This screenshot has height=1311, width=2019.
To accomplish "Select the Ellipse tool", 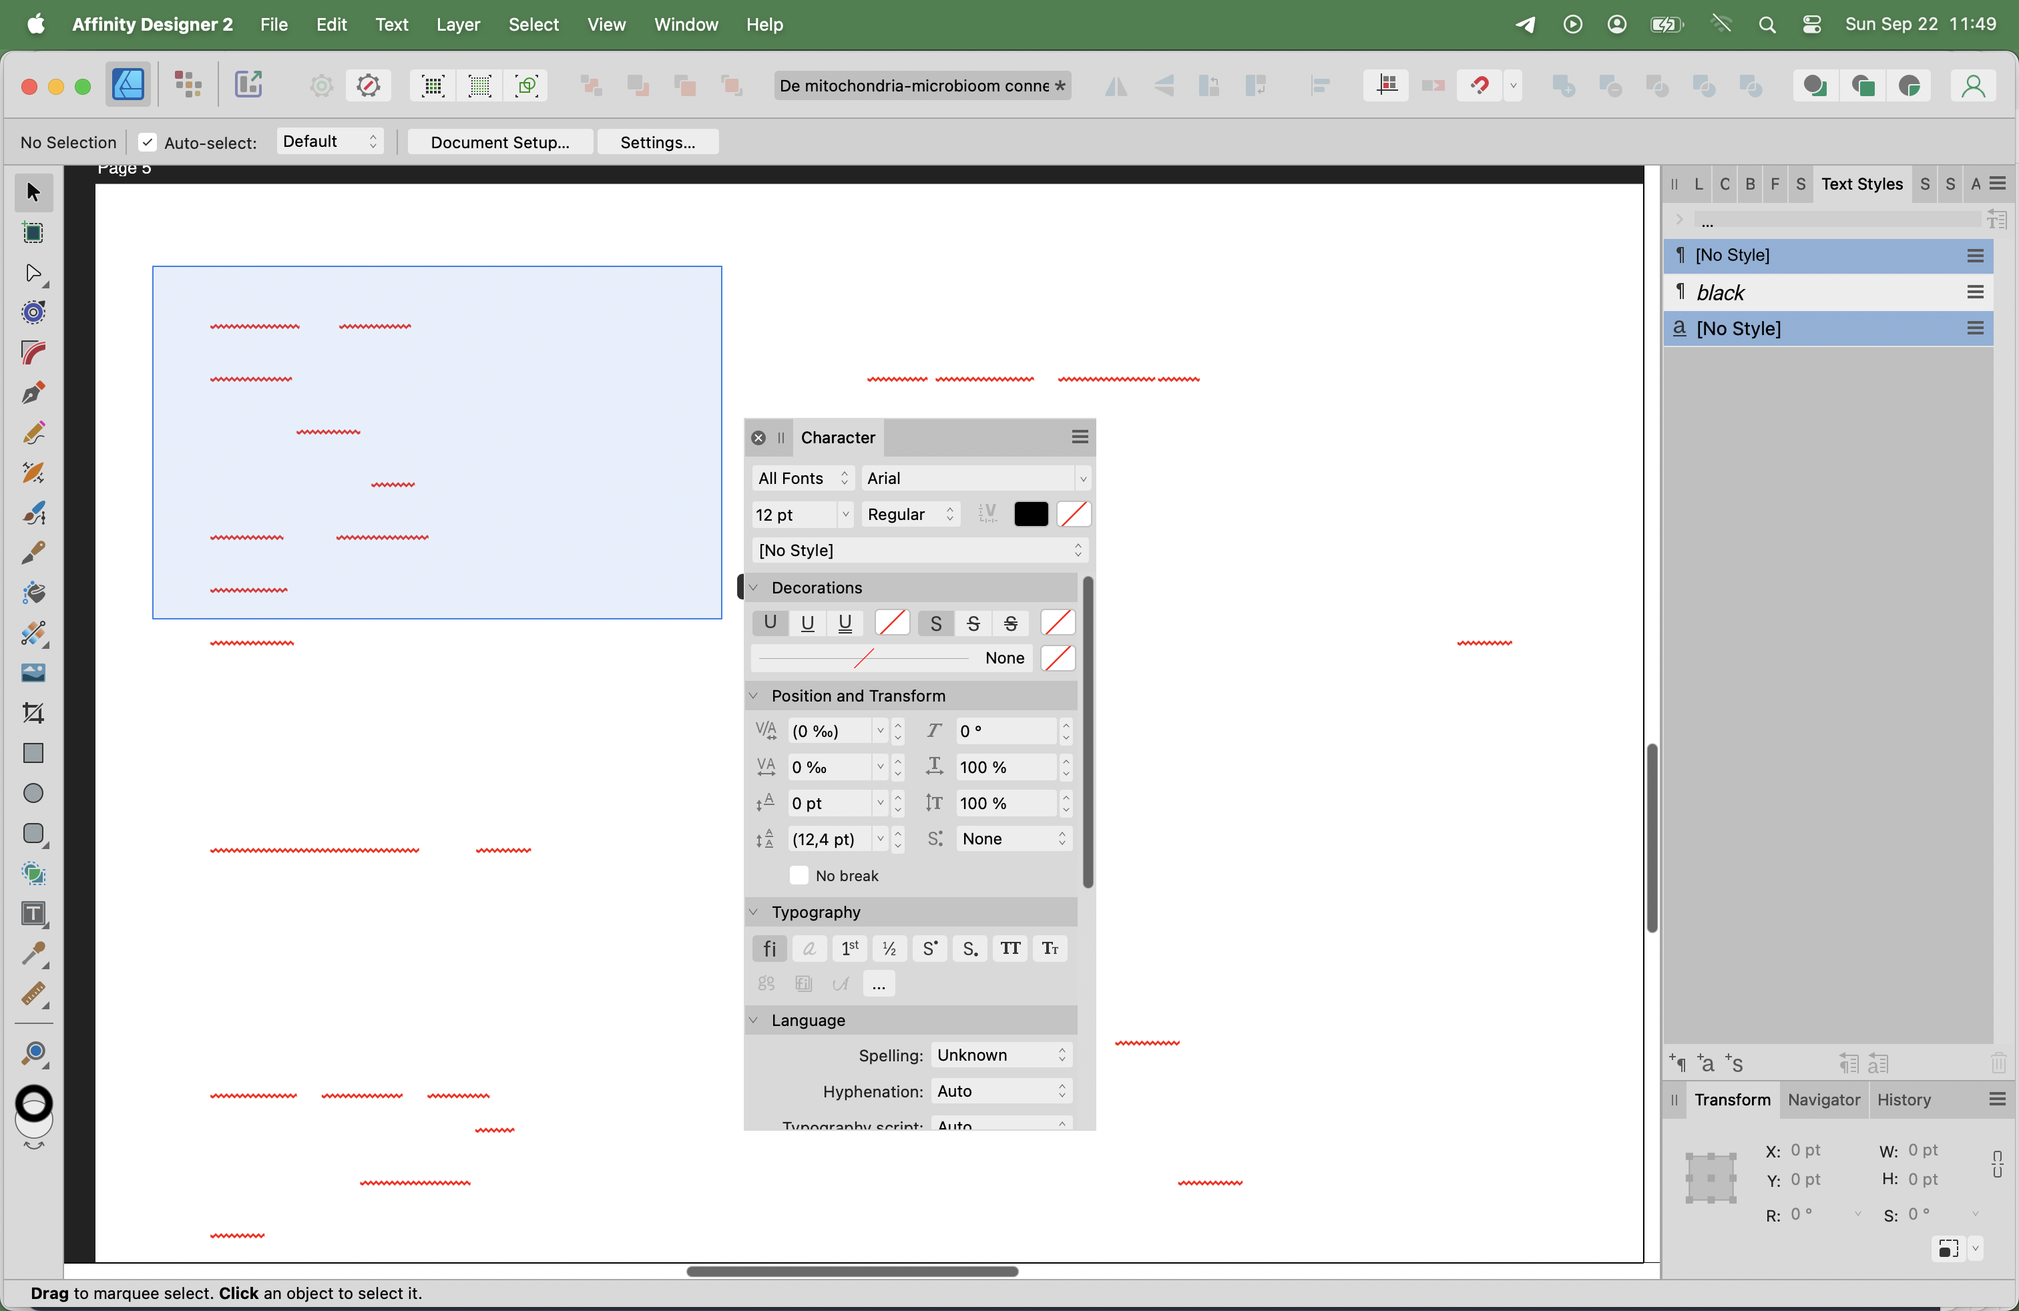I will pyautogui.click(x=33, y=793).
